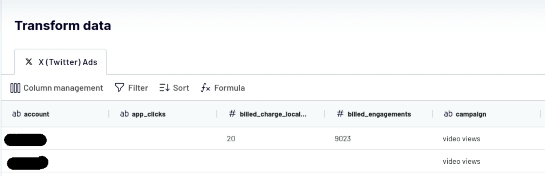Screen dimensions: 545x176
Task: Open the Filter funnel icon
Action: click(119, 87)
